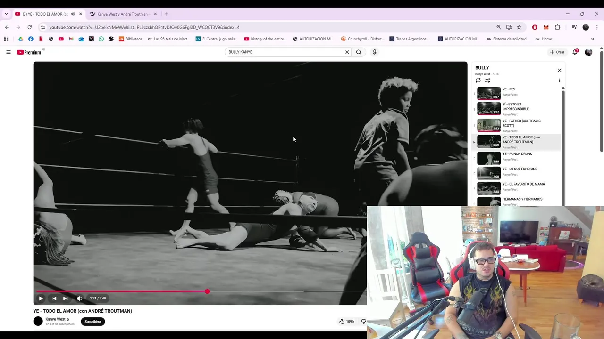
Task: Skip to previous video in playlist
Action: [x=54, y=298]
